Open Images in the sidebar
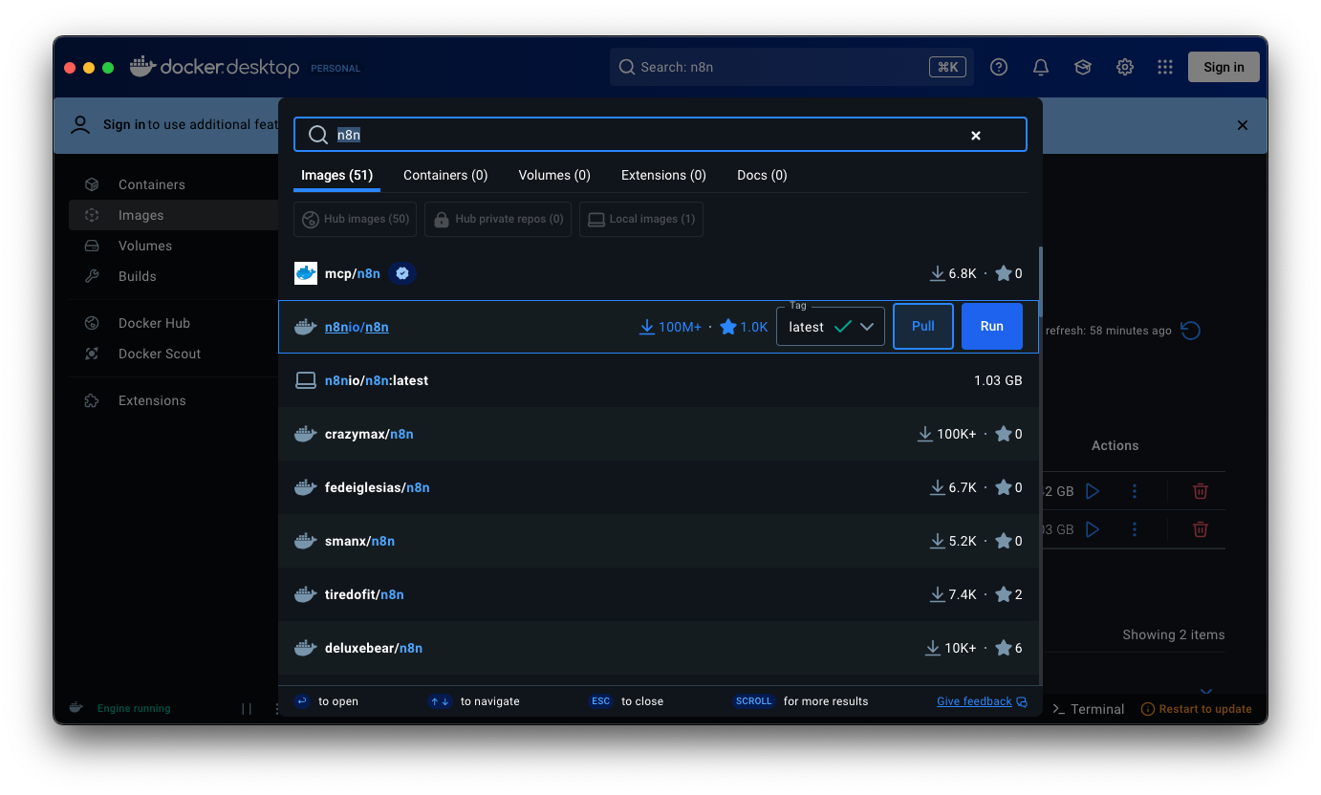The height and width of the screenshot is (795, 1321). (x=173, y=215)
